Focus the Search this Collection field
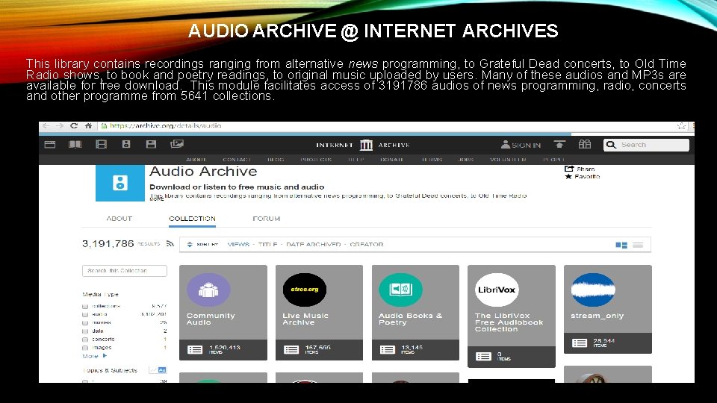 tap(125, 270)
